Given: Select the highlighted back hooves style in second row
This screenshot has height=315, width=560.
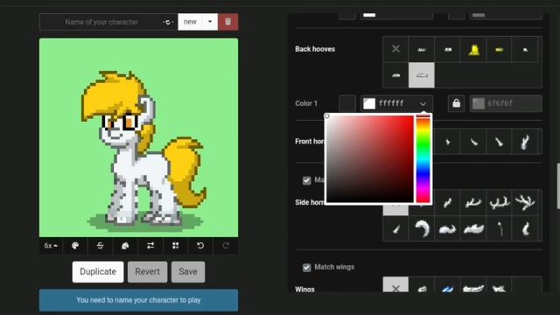Looking at the screenshot, I should [422, 75].
